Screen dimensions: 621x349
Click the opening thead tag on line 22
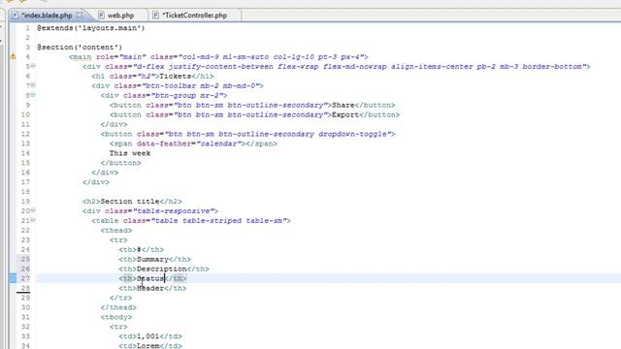tap(116, 231)
